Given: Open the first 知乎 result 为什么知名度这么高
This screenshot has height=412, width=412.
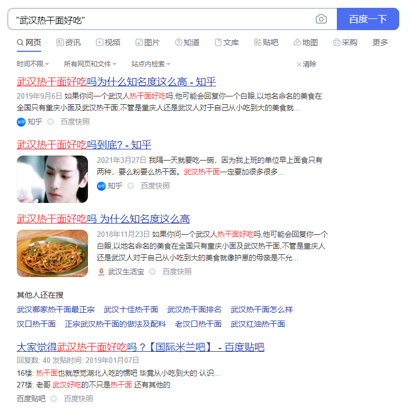Looking at the screenshot, I should pyautogui.click(x=116, y=82).
